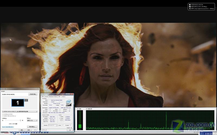Click the video codec icon in info overlay
The image size is (217, 135).
[x=190, y=6]
